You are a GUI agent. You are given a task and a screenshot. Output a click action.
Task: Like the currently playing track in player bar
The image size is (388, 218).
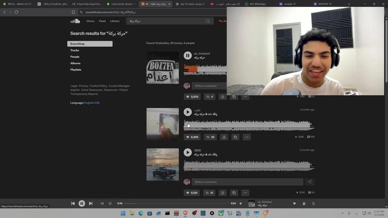pos(294,203)
